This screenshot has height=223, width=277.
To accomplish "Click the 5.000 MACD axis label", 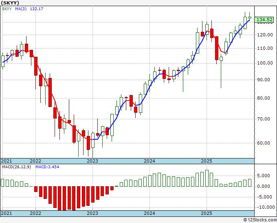I will pos(264,176).
